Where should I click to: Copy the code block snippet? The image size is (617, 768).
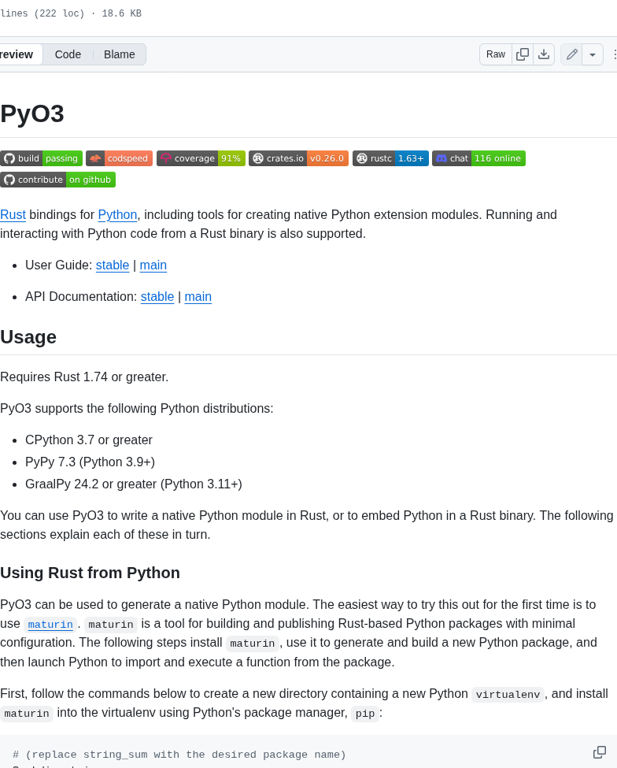599,752
